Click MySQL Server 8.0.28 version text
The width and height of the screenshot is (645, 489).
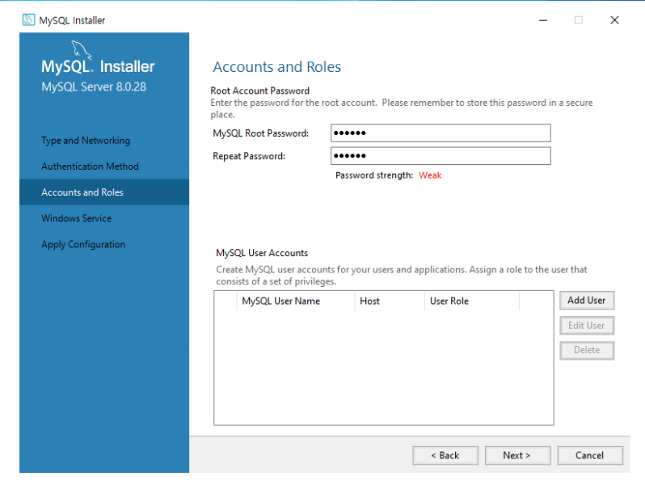94,86
